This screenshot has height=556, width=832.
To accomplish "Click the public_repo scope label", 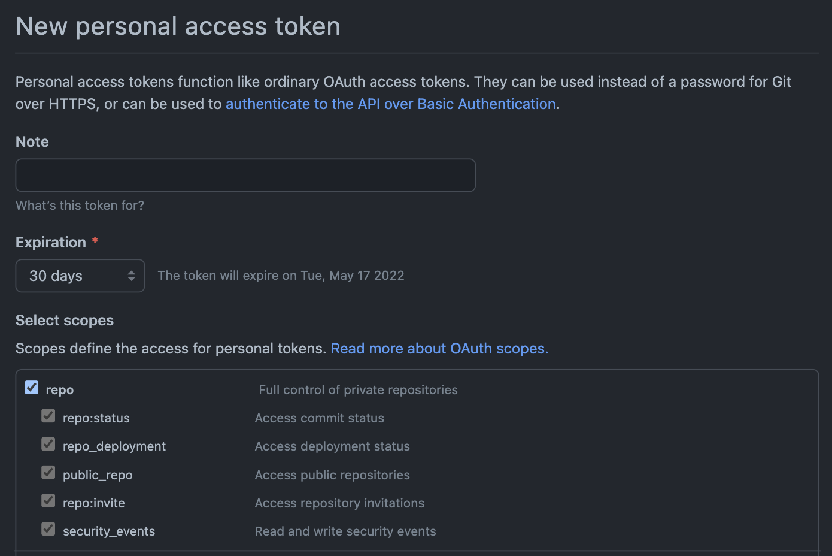I will click(98, 475).
